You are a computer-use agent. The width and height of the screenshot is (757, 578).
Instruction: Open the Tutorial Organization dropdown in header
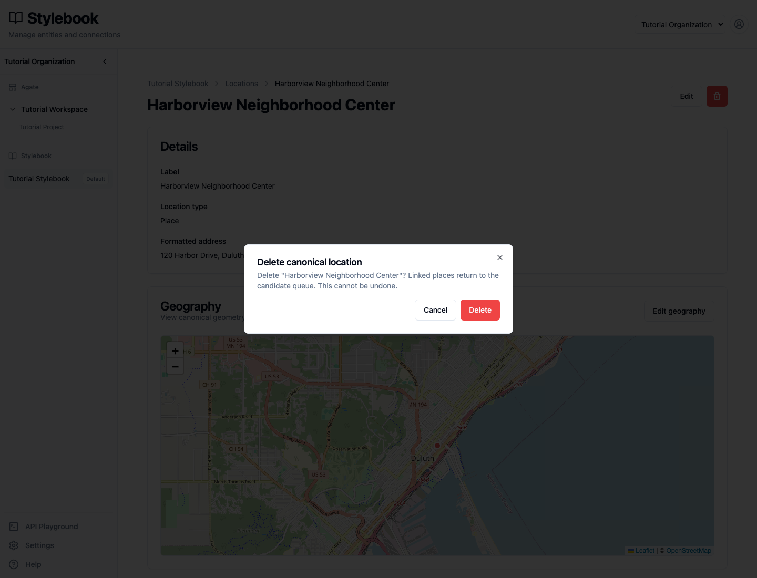coord(680,25)
